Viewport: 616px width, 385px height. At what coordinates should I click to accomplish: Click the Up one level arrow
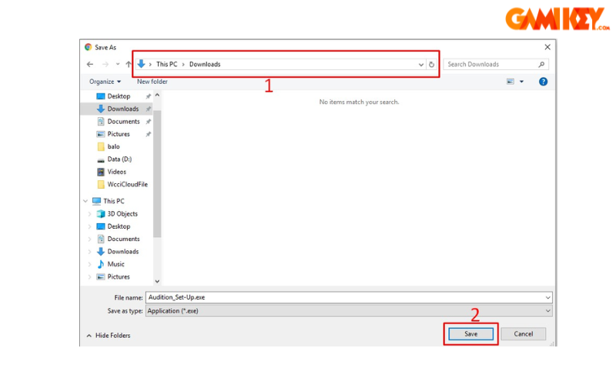click(129, 65)
